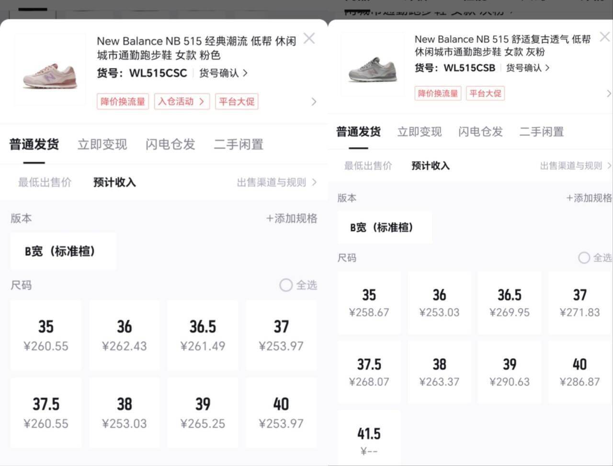Select B宽（标准楦）version in left panel

coord(63,251)
